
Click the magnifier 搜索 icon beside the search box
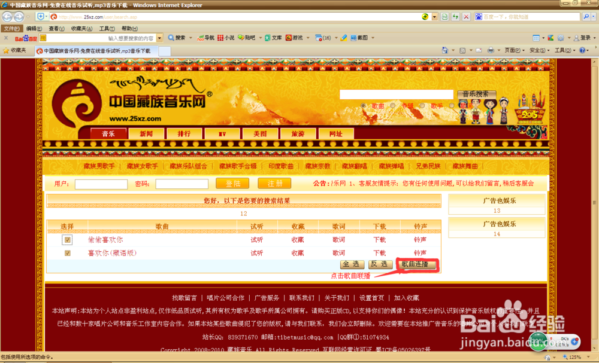click(x=170, y=37)
